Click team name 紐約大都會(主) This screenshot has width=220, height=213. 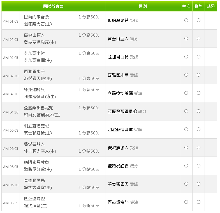(38, 188)
